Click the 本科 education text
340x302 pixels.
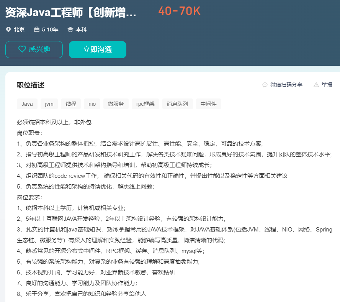tap(81, 30)
